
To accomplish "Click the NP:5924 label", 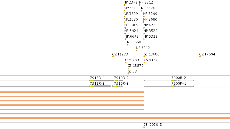I will 131,31.
